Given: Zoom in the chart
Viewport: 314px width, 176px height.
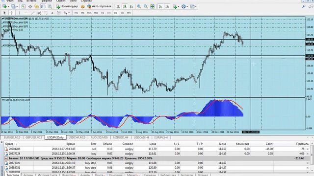Looking at the screenshot, I should (x=139, y=6).
